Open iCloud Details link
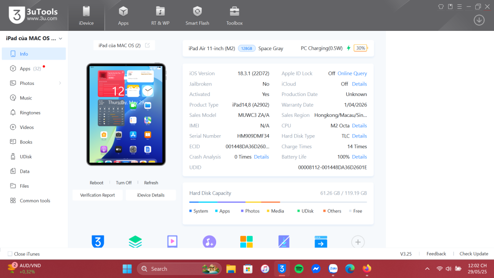Screen dimensions: 494x278 (x=359, y=84)
